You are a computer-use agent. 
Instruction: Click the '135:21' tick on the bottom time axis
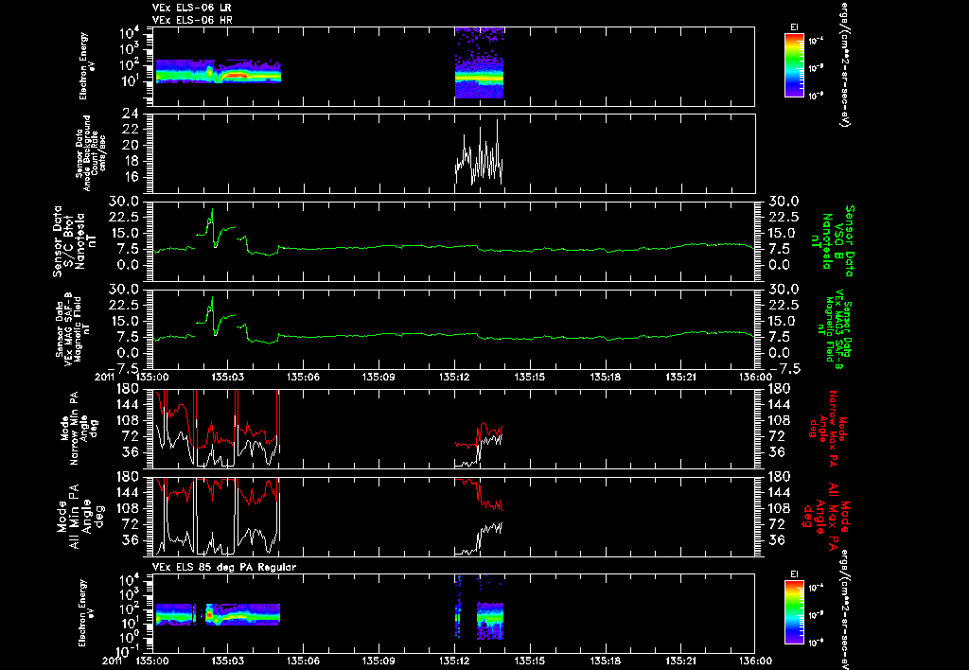tap(680, 661)
